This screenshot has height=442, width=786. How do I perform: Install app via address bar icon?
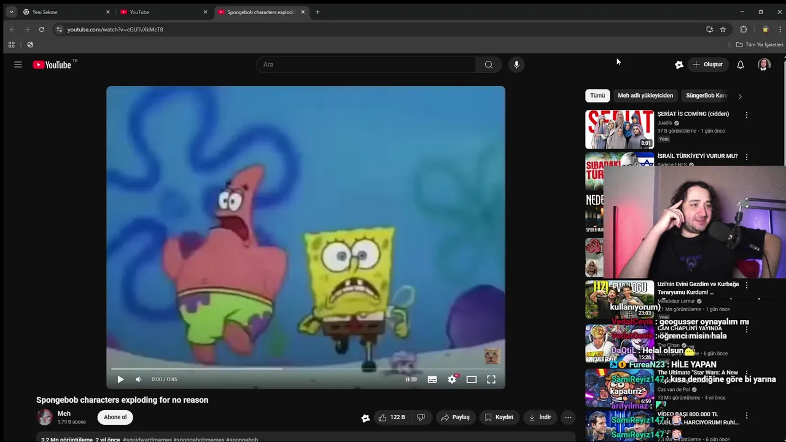point(709,29)
